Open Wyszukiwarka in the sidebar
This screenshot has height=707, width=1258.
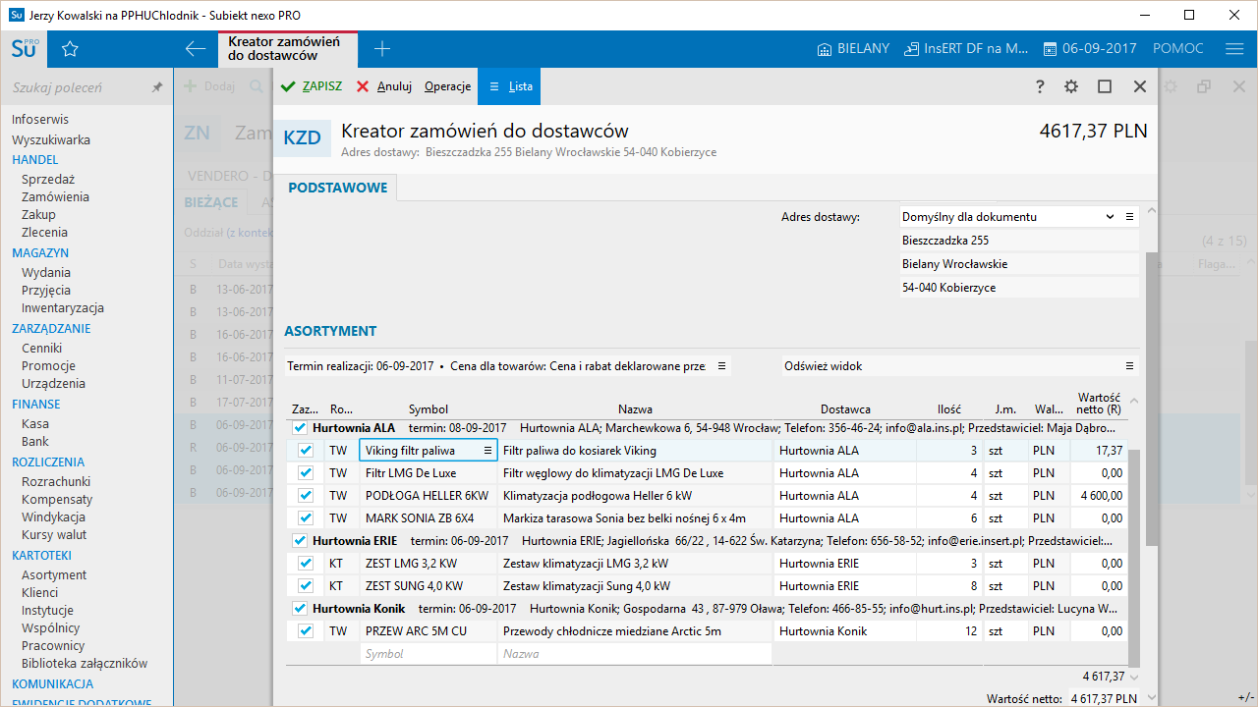coord(51,139)
